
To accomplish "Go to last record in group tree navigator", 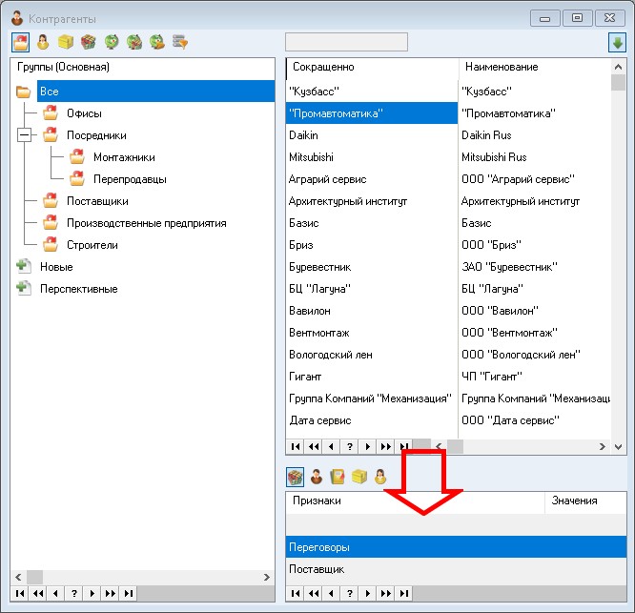I will tap(129, 593).
